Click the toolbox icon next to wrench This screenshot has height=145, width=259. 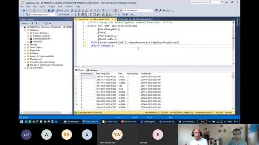coord(164,10)
